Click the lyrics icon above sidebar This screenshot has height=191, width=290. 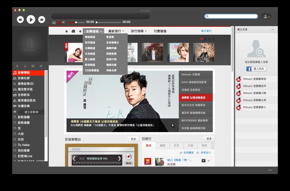pyautogui.click(x=33, y=66)
